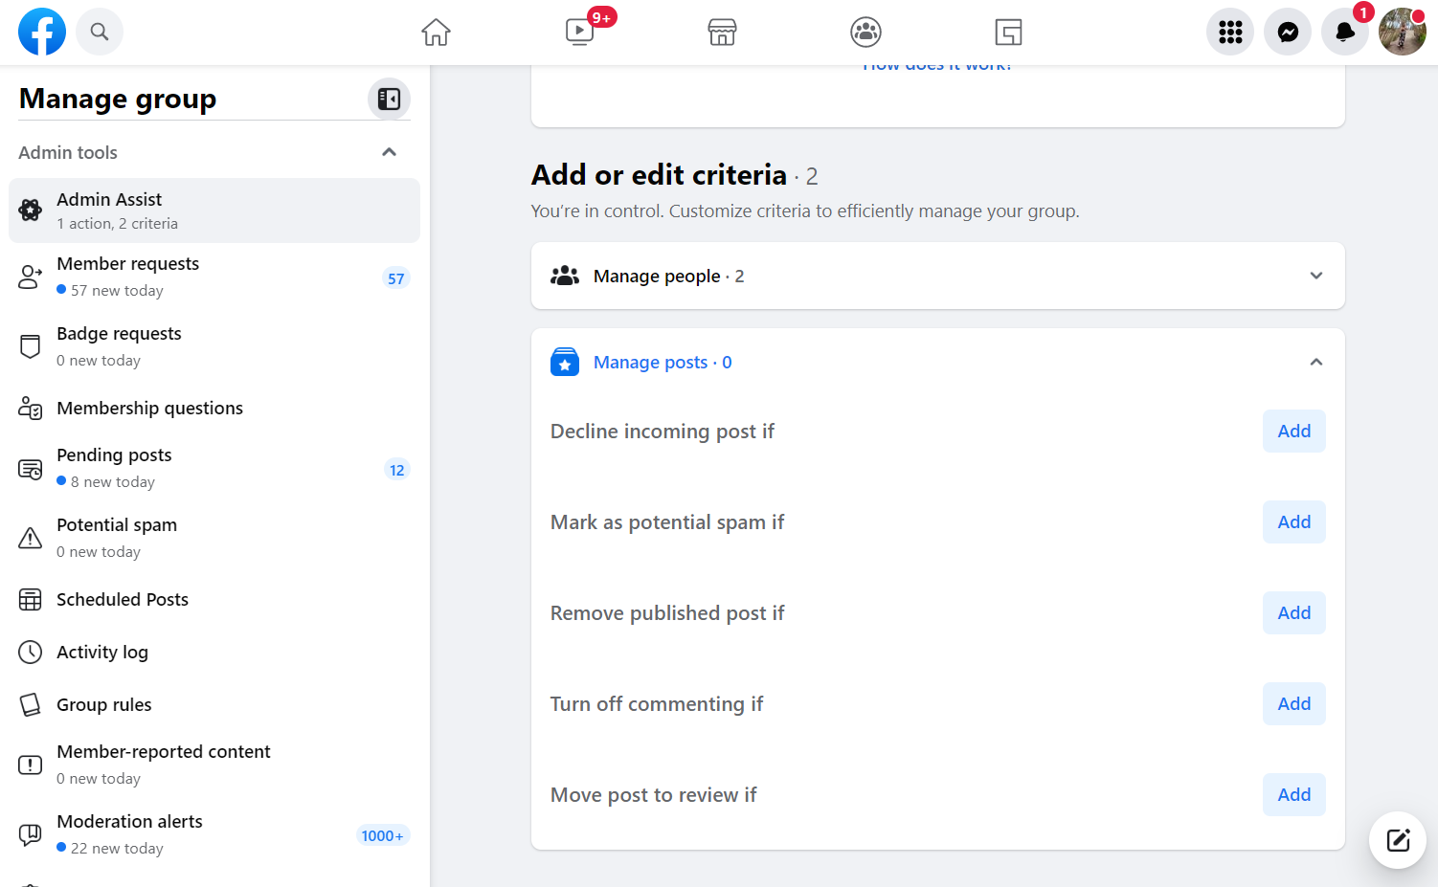Open your profile picture menu
Screen dimensions: 1438x887
pos(1402,32)
